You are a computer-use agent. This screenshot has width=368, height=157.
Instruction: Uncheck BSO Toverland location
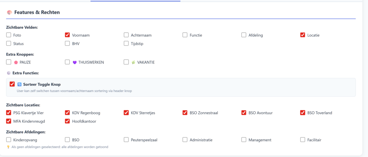click(x=303, y=112)
